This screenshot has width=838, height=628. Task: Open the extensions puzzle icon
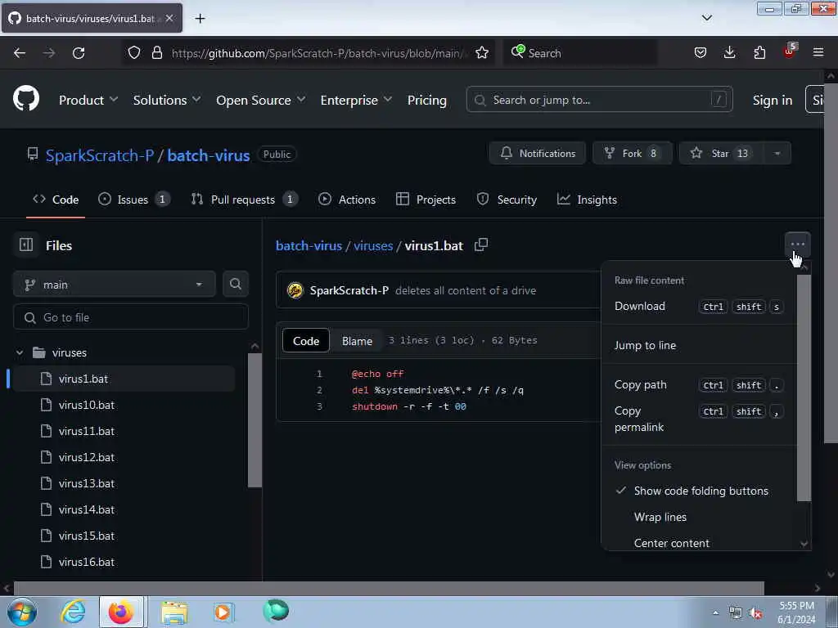pos(759,53)
